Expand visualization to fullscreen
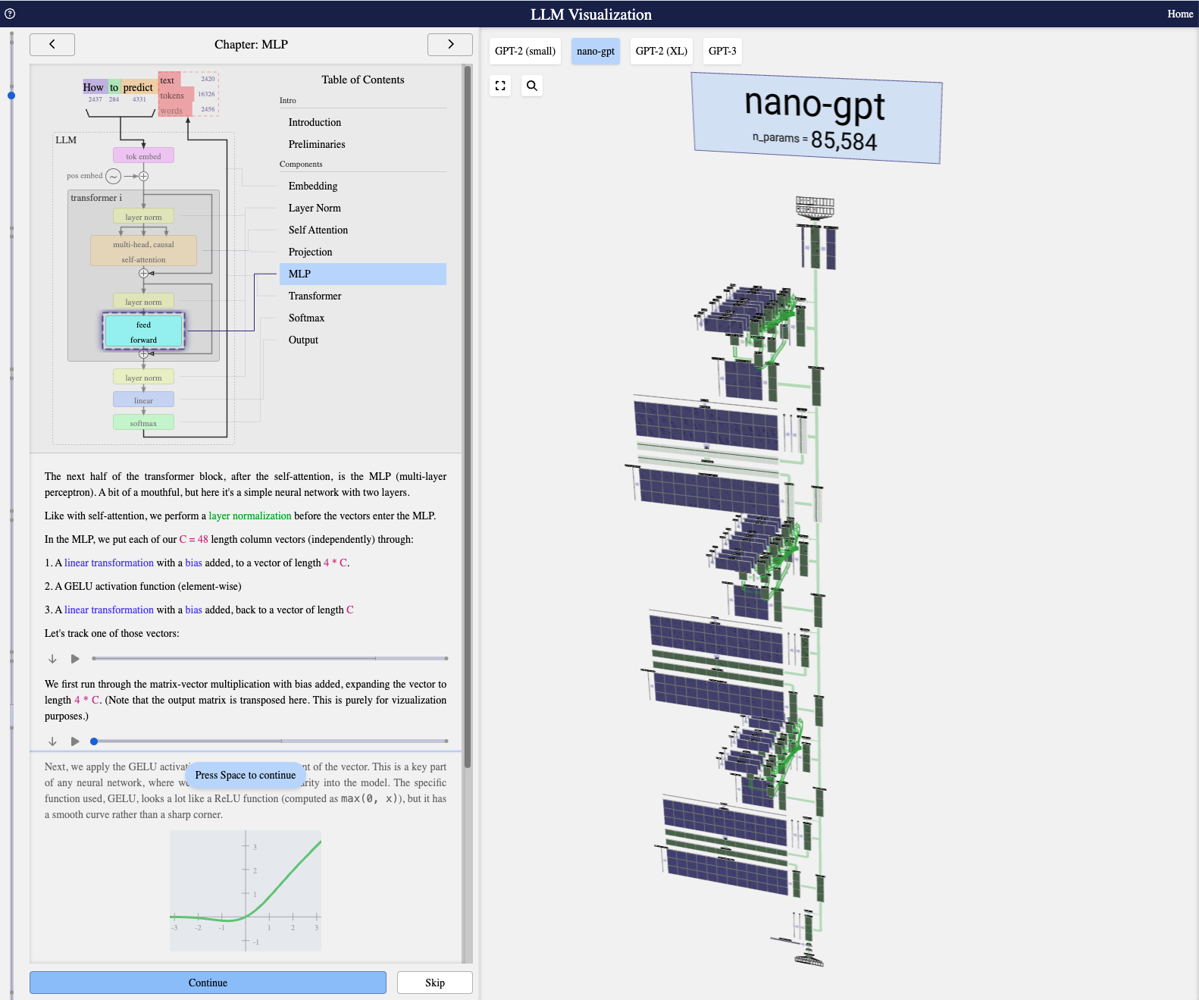The image size is (1199, 1000). tap(500, 86)
